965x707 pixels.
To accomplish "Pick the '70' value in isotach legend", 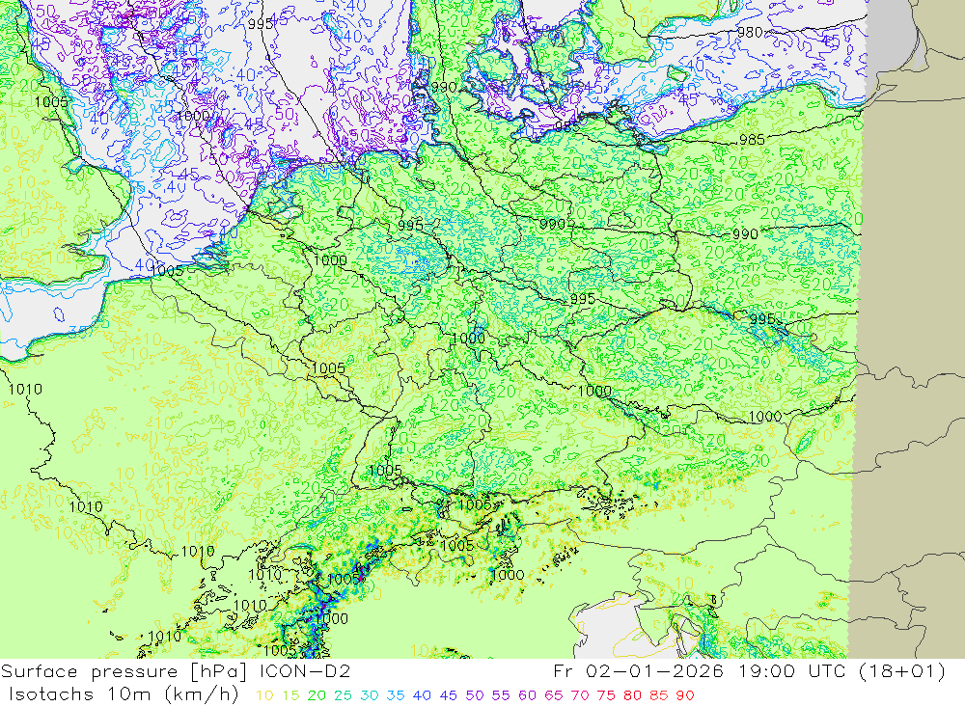I will (x=580, y=696).
